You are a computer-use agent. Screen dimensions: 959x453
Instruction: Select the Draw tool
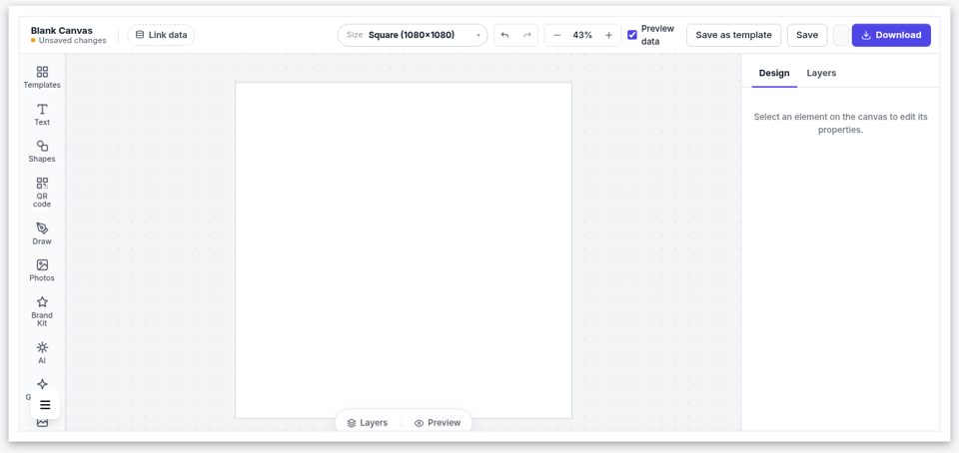(42, 233)
